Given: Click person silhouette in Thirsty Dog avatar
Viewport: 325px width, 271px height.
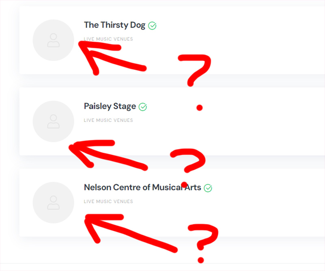Looking at the screenshot, I should click(x=54, y=40).
